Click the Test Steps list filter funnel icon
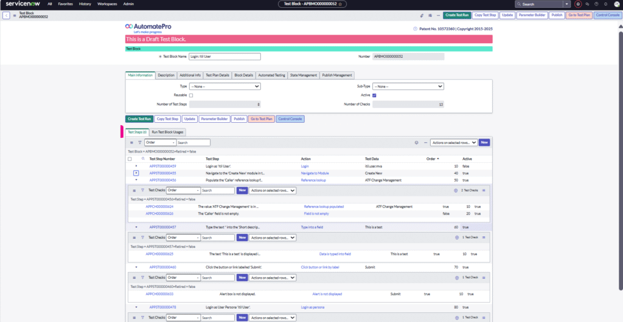623x322 pixels. tap(139, 142)
